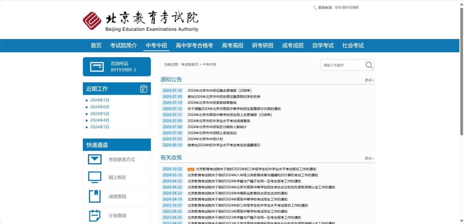
Task: Select 2024年6月 in 近期工作
Action: coord(100,107)
